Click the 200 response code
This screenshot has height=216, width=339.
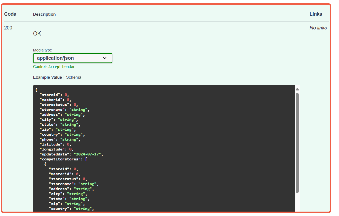8,28
